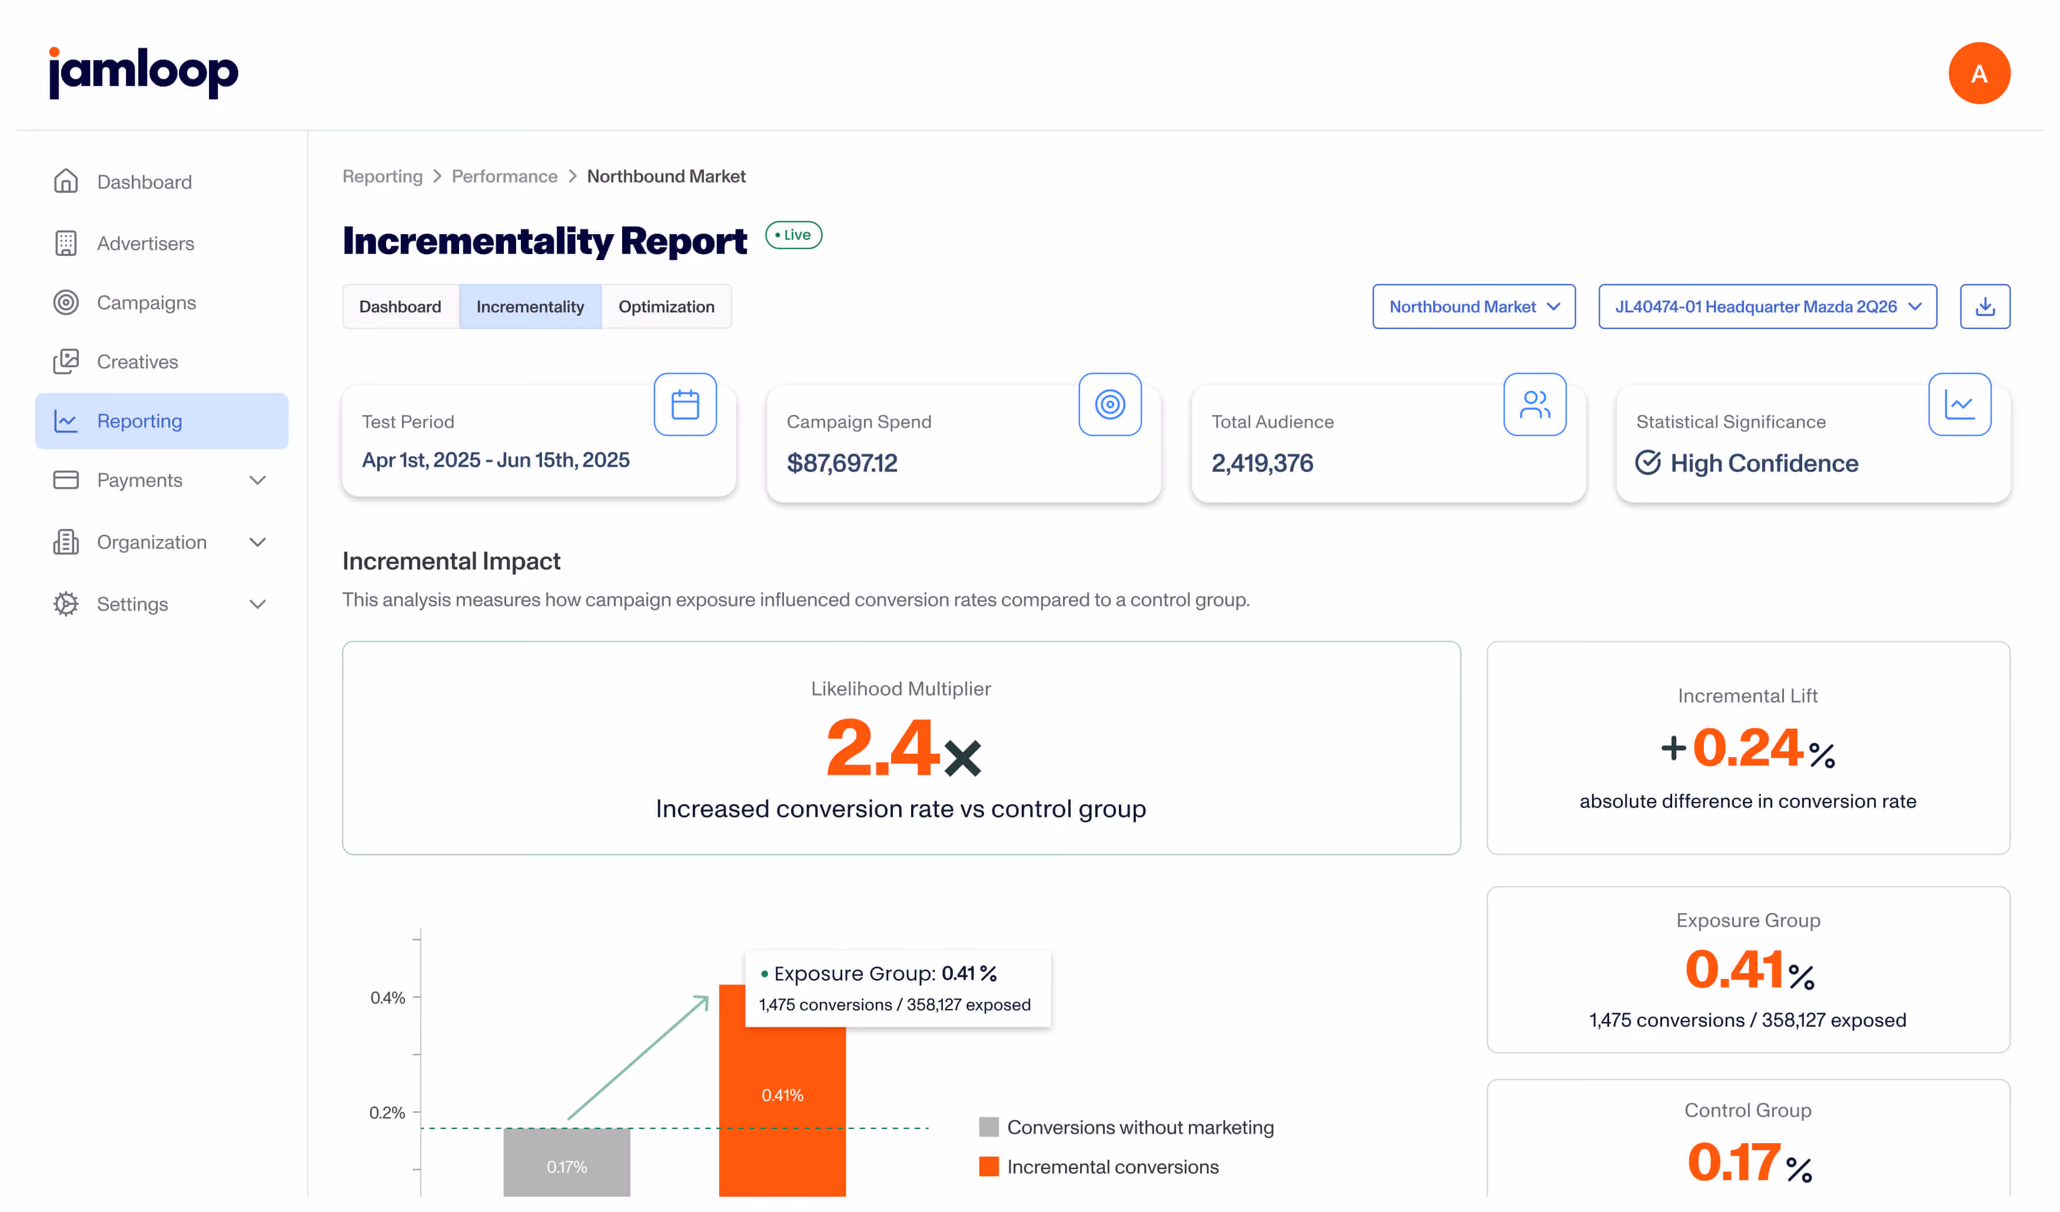This screenshot has width=2060, height=1212.
Task: Click the Exposure Group 0.41% card
Action: point(1747,969)
